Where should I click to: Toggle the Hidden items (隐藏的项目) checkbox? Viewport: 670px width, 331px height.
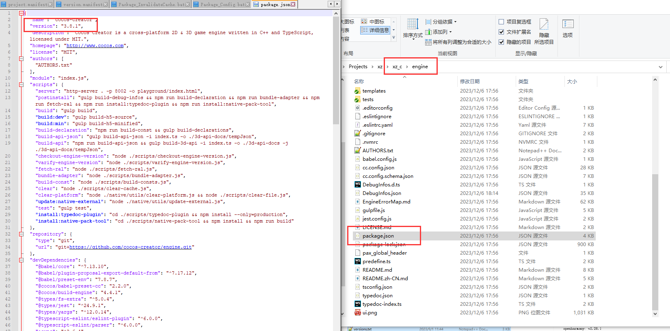point(501,42)
